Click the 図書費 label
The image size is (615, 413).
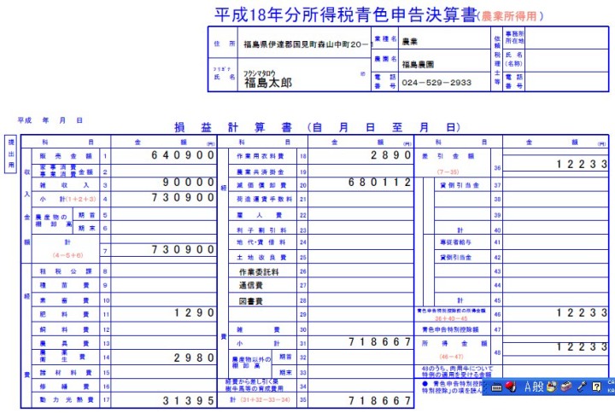251,301
